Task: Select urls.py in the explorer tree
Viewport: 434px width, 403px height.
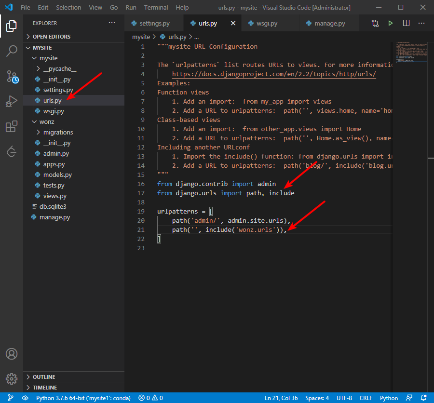Action: [74, 100]
